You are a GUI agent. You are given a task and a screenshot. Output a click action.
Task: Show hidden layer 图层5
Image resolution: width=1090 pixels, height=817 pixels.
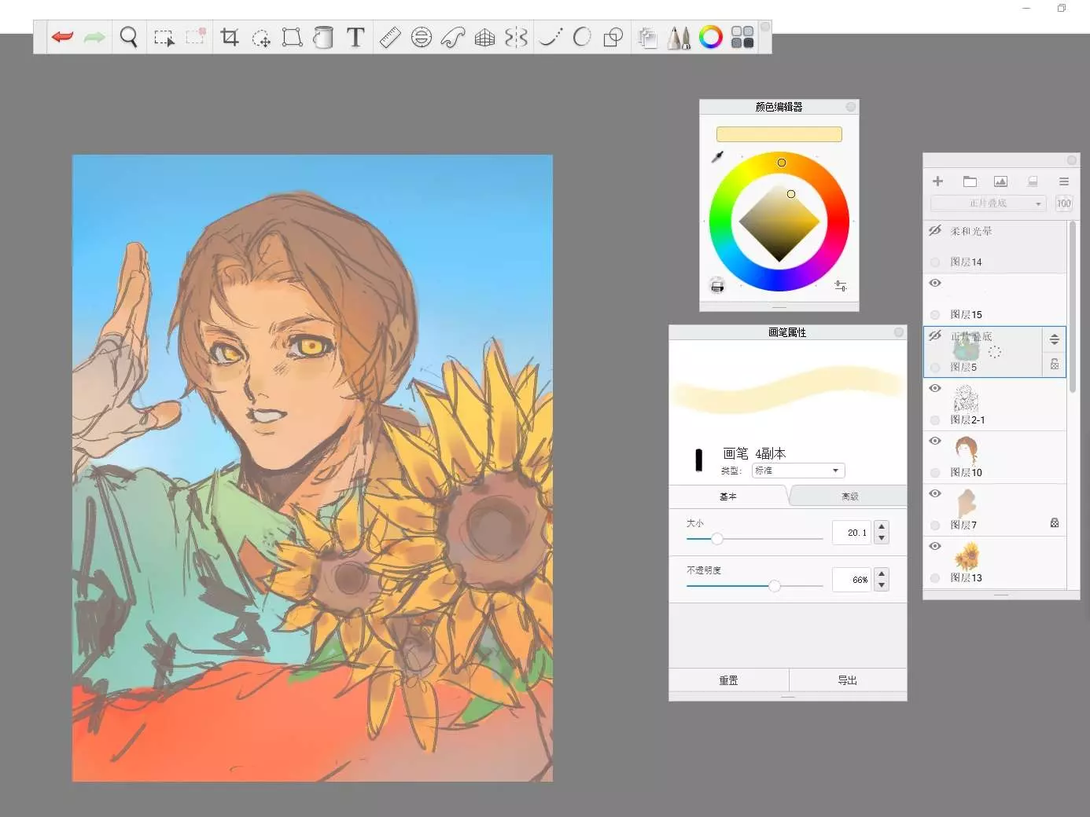[x=935, y=336]
